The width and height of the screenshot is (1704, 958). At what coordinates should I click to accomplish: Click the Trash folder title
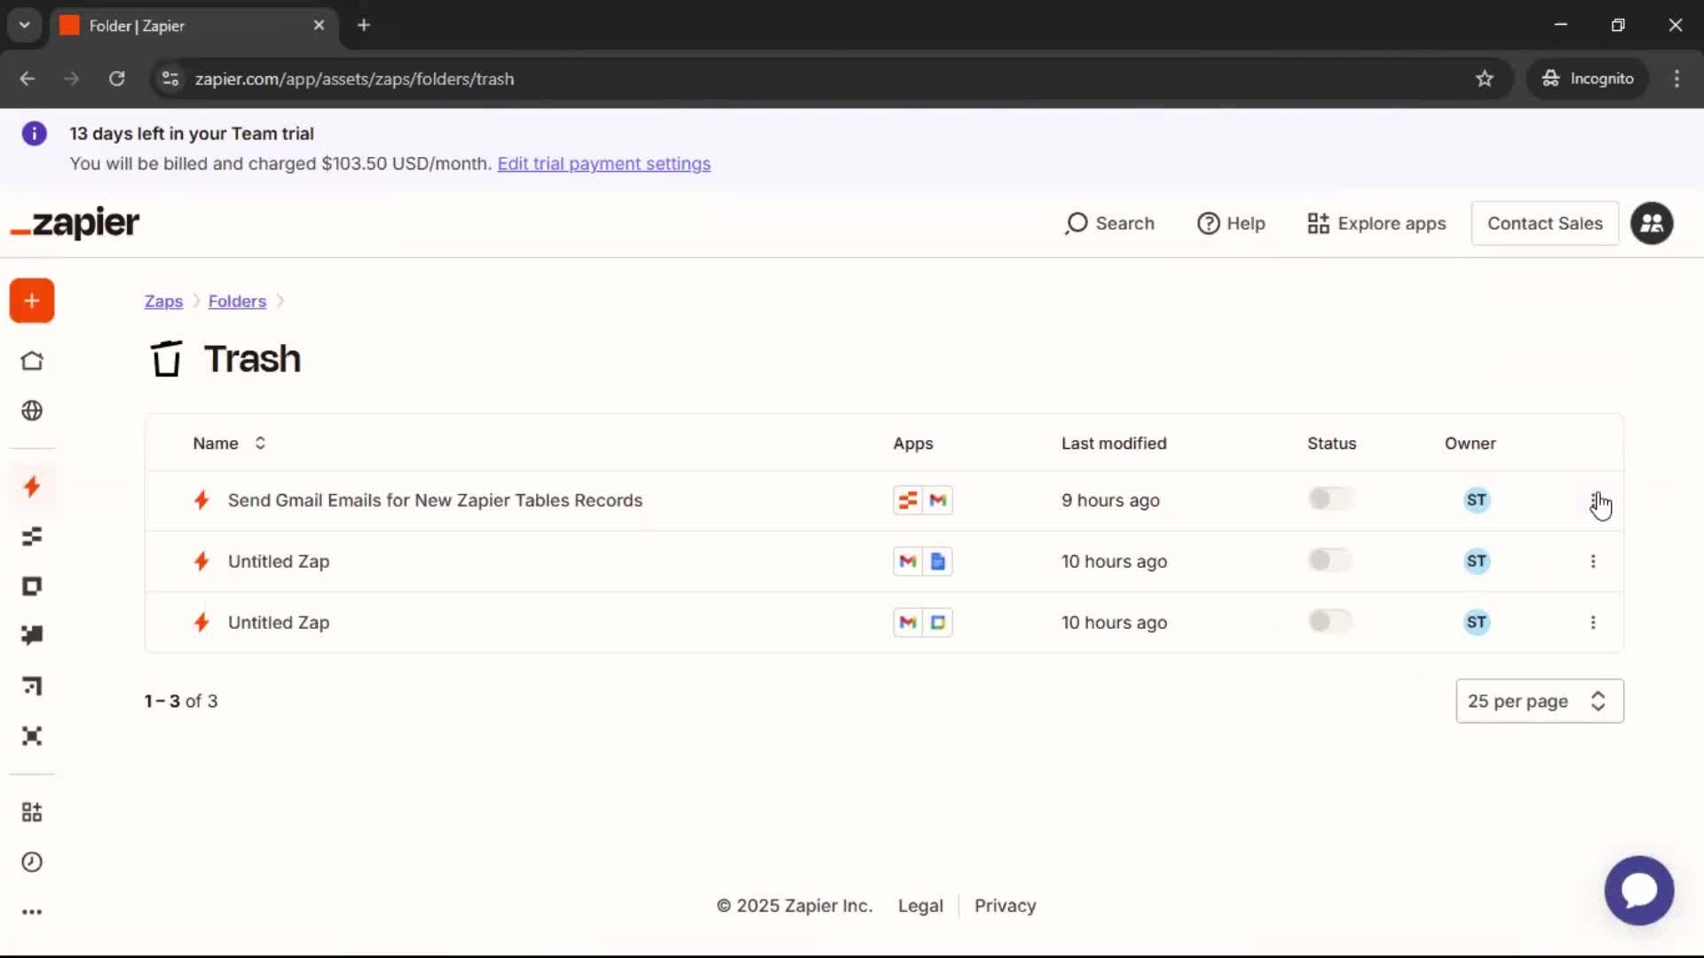click(x=252, y=359)
